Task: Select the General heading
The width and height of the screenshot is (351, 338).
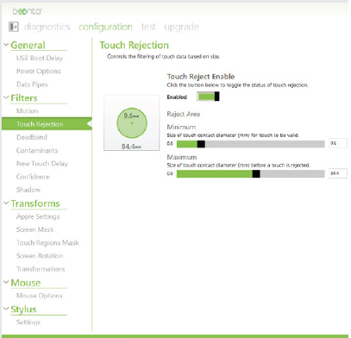Action: [28, 45]
